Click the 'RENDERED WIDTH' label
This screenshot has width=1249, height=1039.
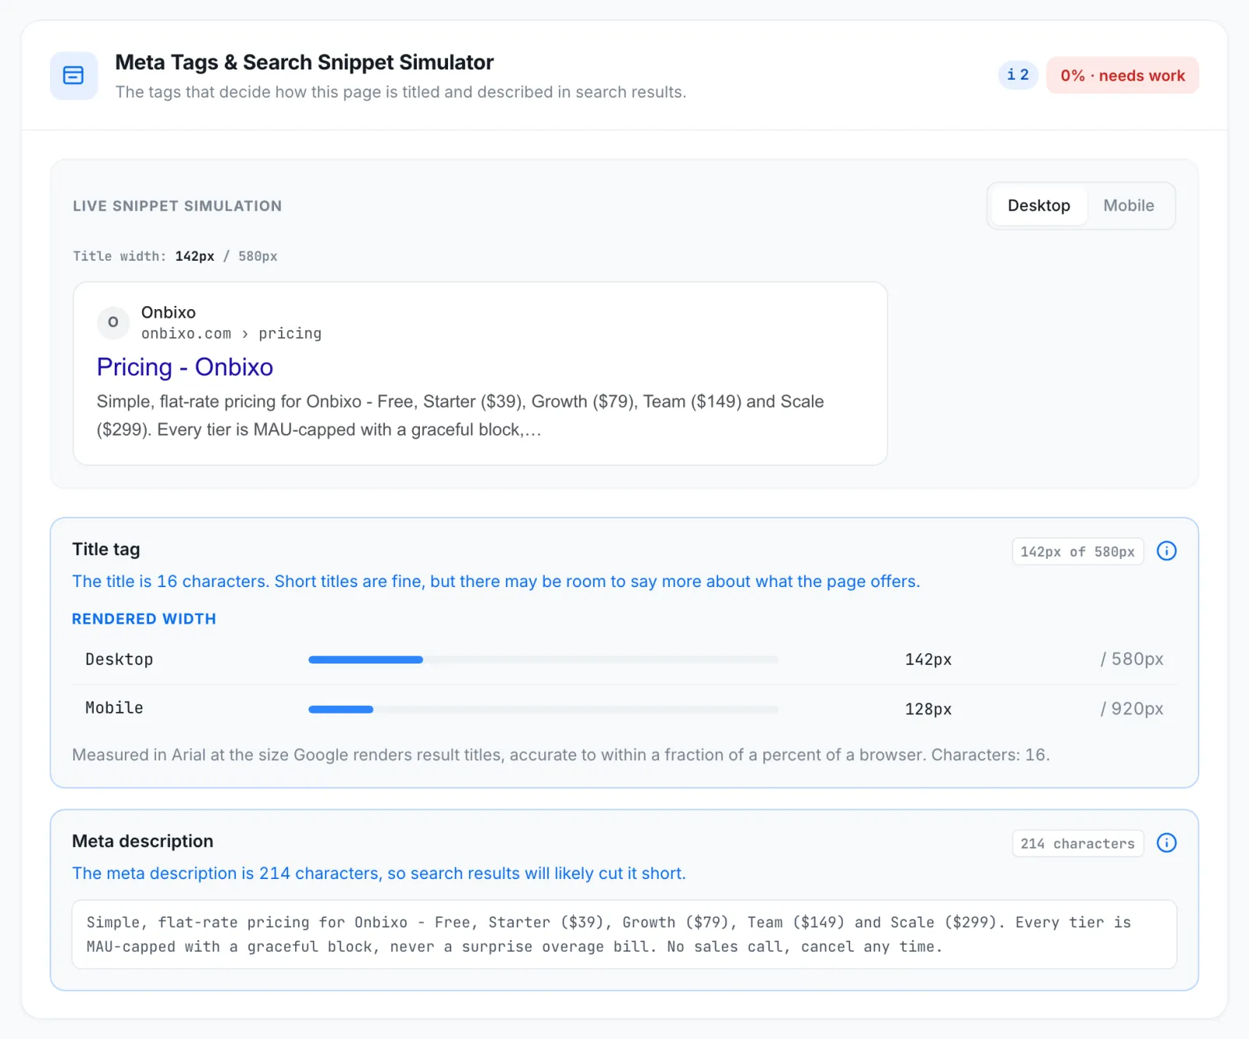point(144,619)
